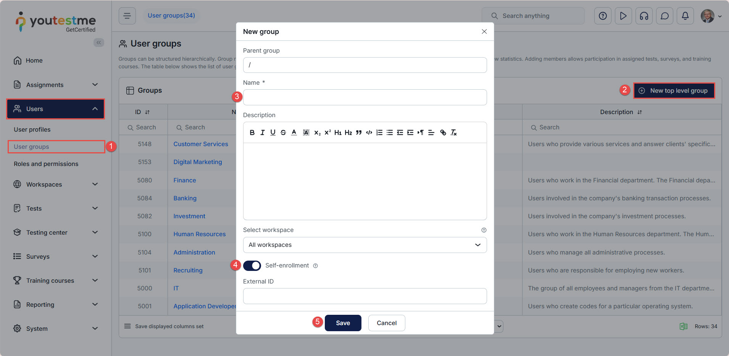Click the Parent group field
Viewport: 729px width, 356px height.
click(x=365, y=65)
